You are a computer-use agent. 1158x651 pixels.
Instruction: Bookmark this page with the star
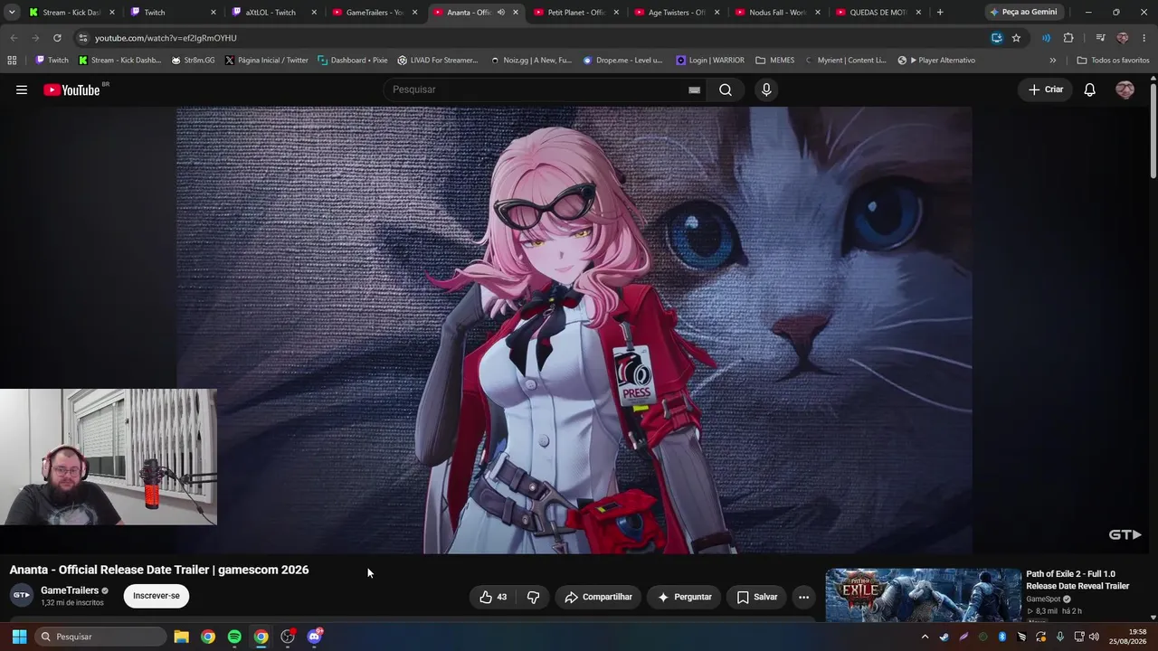pyautogui.click(x=1016, y=38)
